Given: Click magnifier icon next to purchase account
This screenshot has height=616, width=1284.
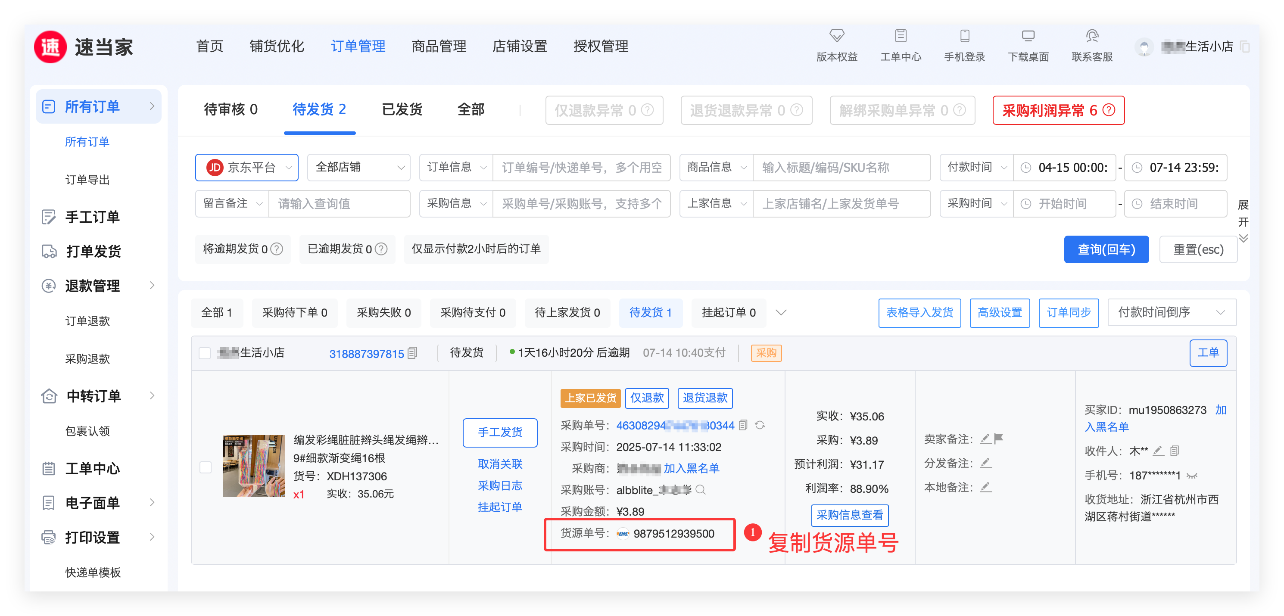Looking at the screenshot, I should tap(700, 490).
